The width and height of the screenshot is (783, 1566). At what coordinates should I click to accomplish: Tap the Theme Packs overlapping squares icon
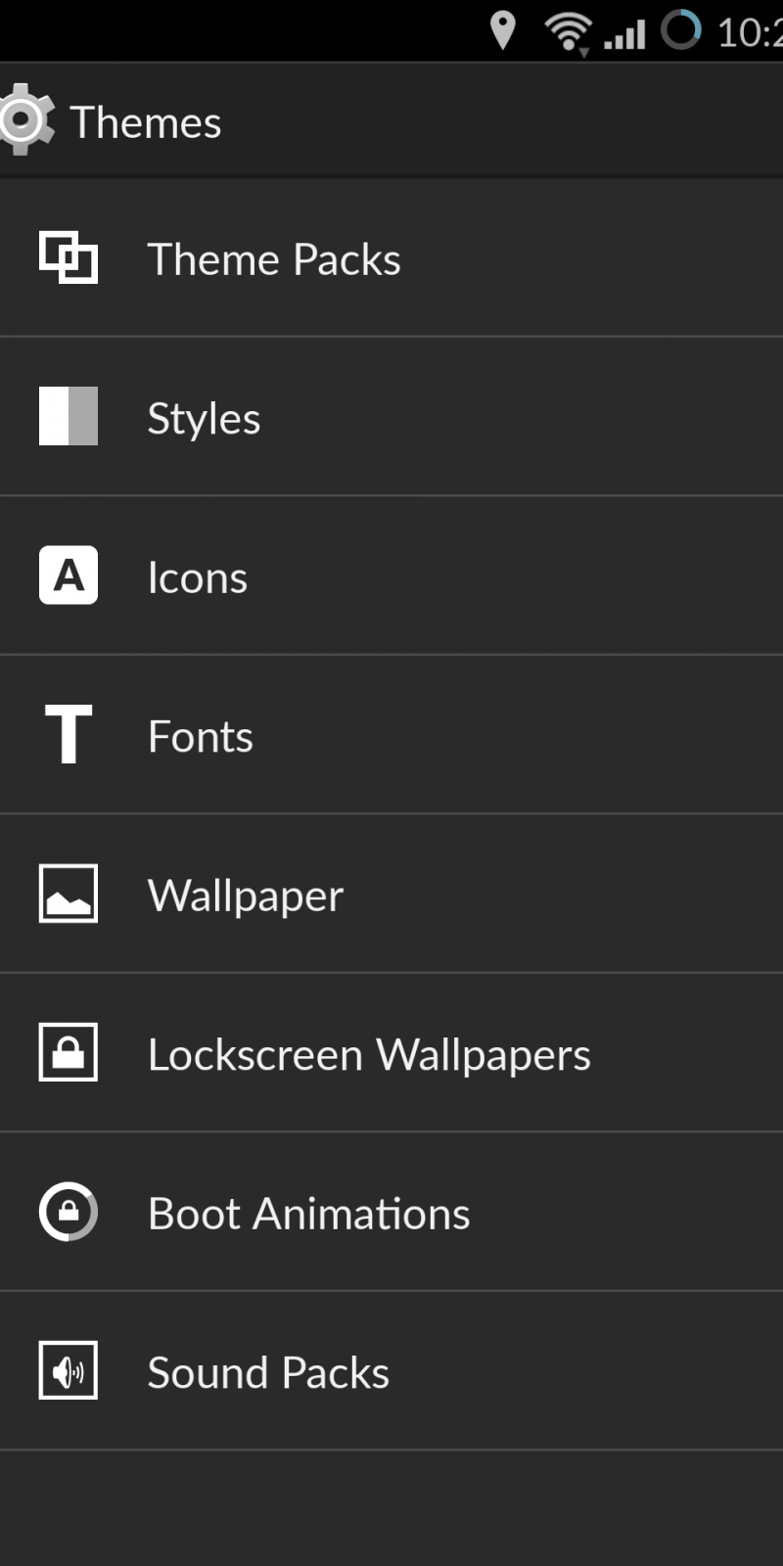pyautogui.click(x=69, y=257)
